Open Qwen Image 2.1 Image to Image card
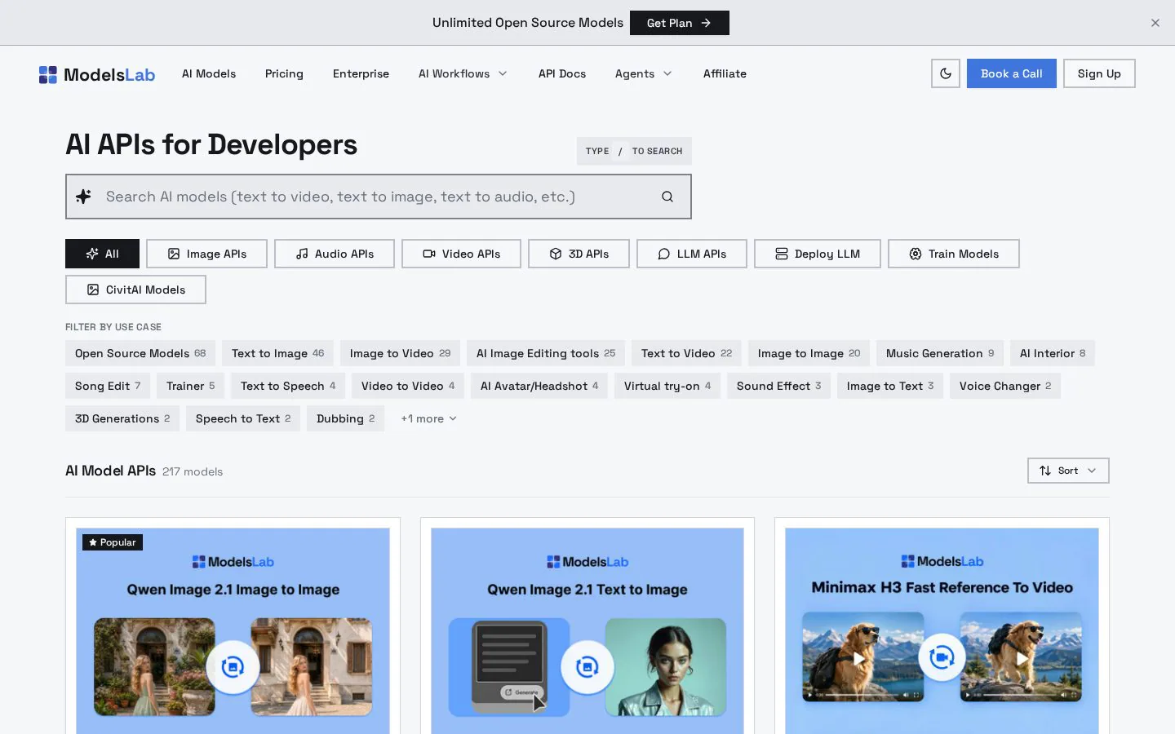The width and height of the screenshot is (1175, 734). click(233, 626)
